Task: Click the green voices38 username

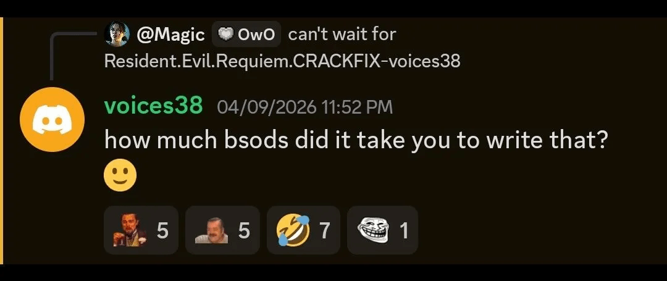Action: [x=154, y=106]
